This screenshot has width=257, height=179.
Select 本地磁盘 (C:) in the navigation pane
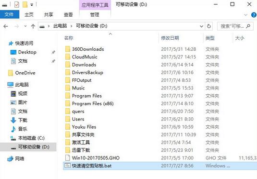[x=31, y=138]
